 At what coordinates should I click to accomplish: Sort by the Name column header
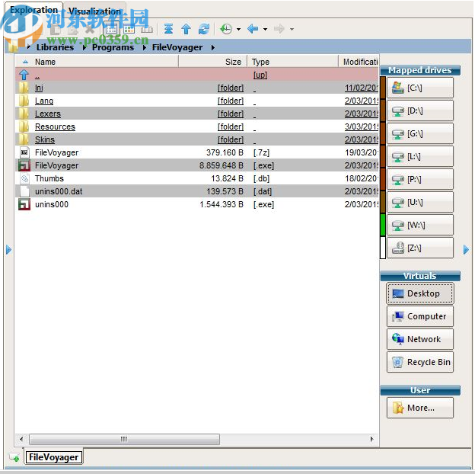(x=97, y=62)
